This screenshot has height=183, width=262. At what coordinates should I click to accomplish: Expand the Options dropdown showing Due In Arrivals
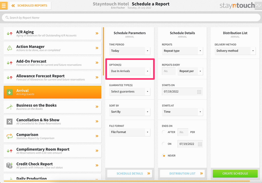[x=130, y=71]
